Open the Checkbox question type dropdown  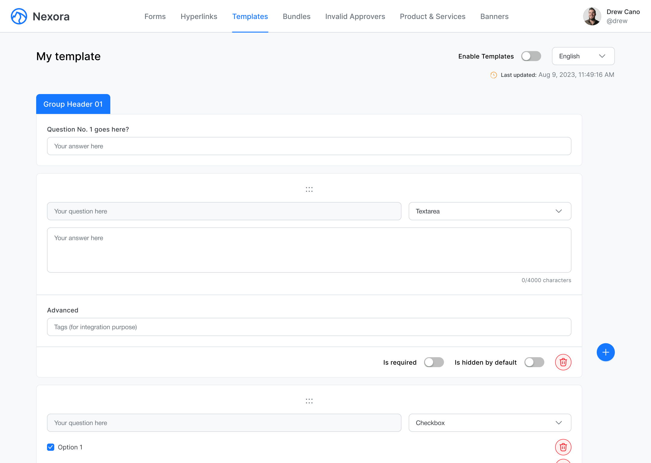click(x=489, y=423)
